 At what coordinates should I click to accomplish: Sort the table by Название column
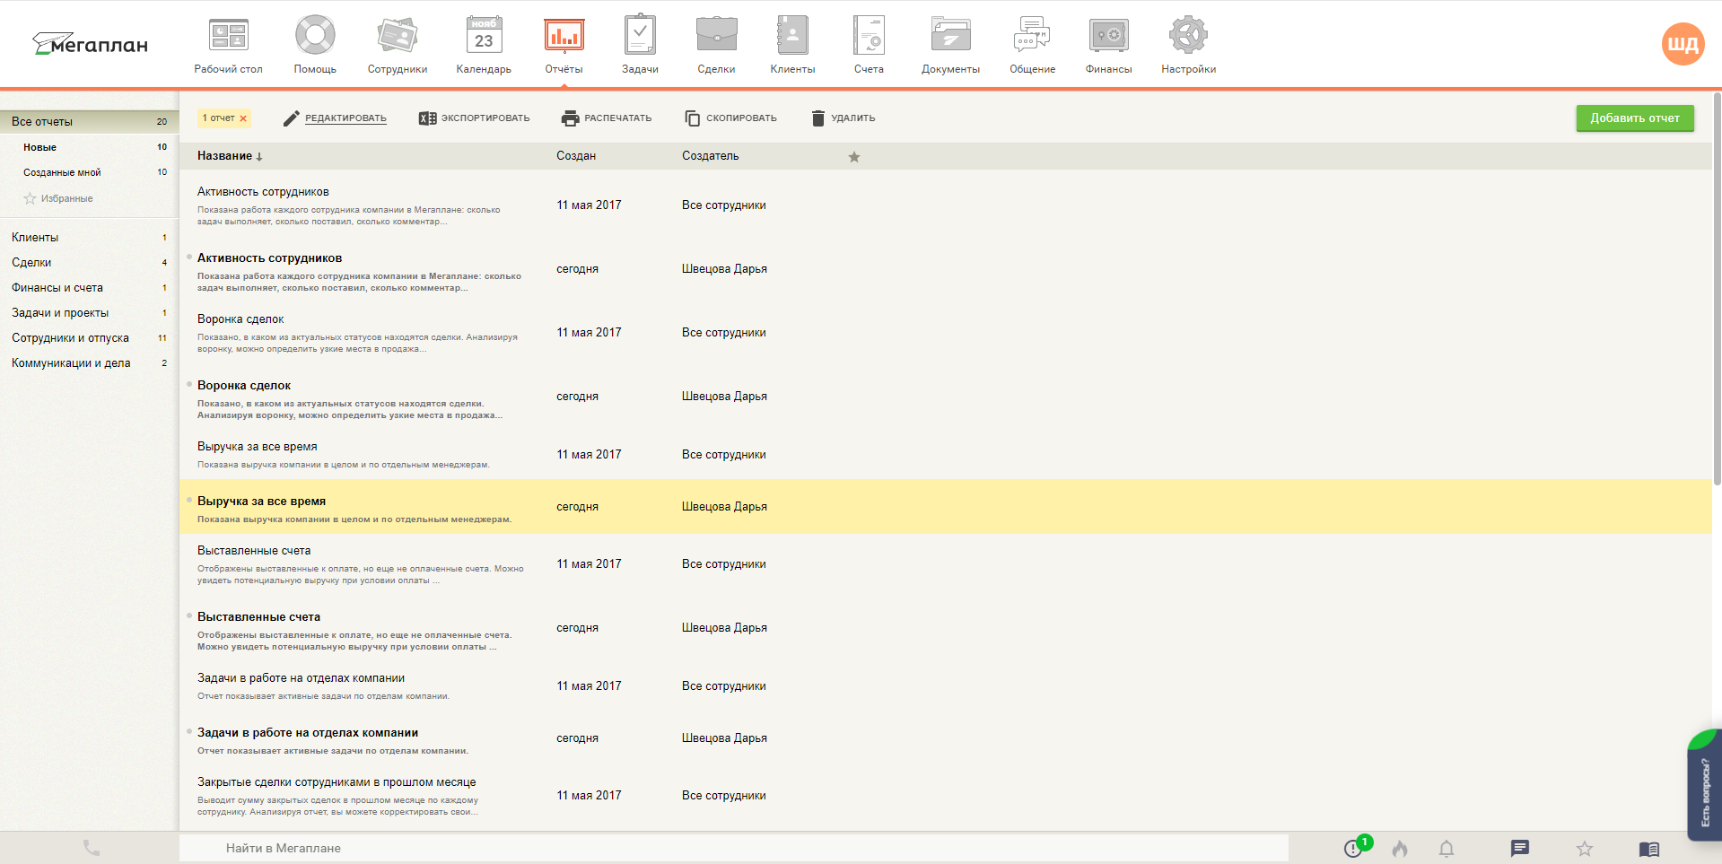tap(230, 156)
